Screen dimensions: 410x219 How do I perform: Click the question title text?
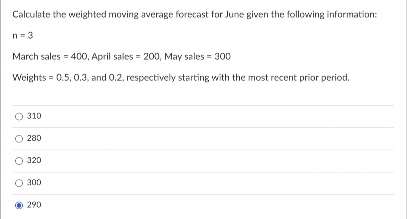[x=194, y=14]
